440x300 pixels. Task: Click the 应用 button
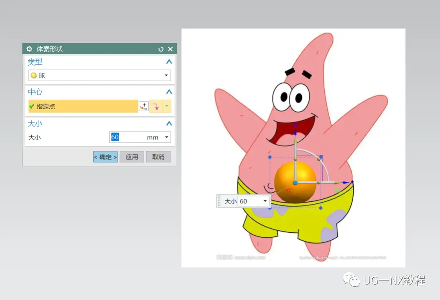132,157
